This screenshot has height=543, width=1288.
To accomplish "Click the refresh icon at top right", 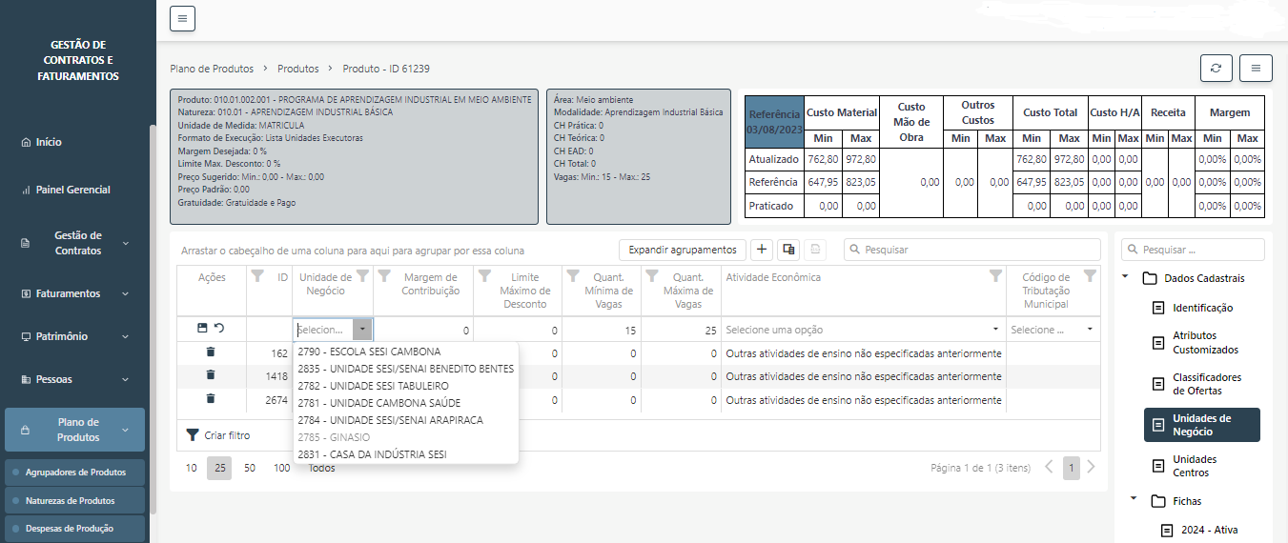I will click(x=1216, y=69).
